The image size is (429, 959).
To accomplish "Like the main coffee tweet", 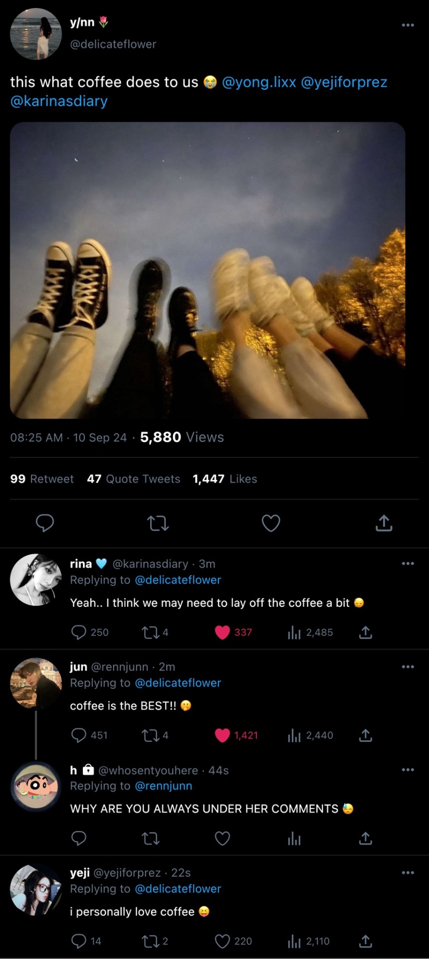I will 271,523.
